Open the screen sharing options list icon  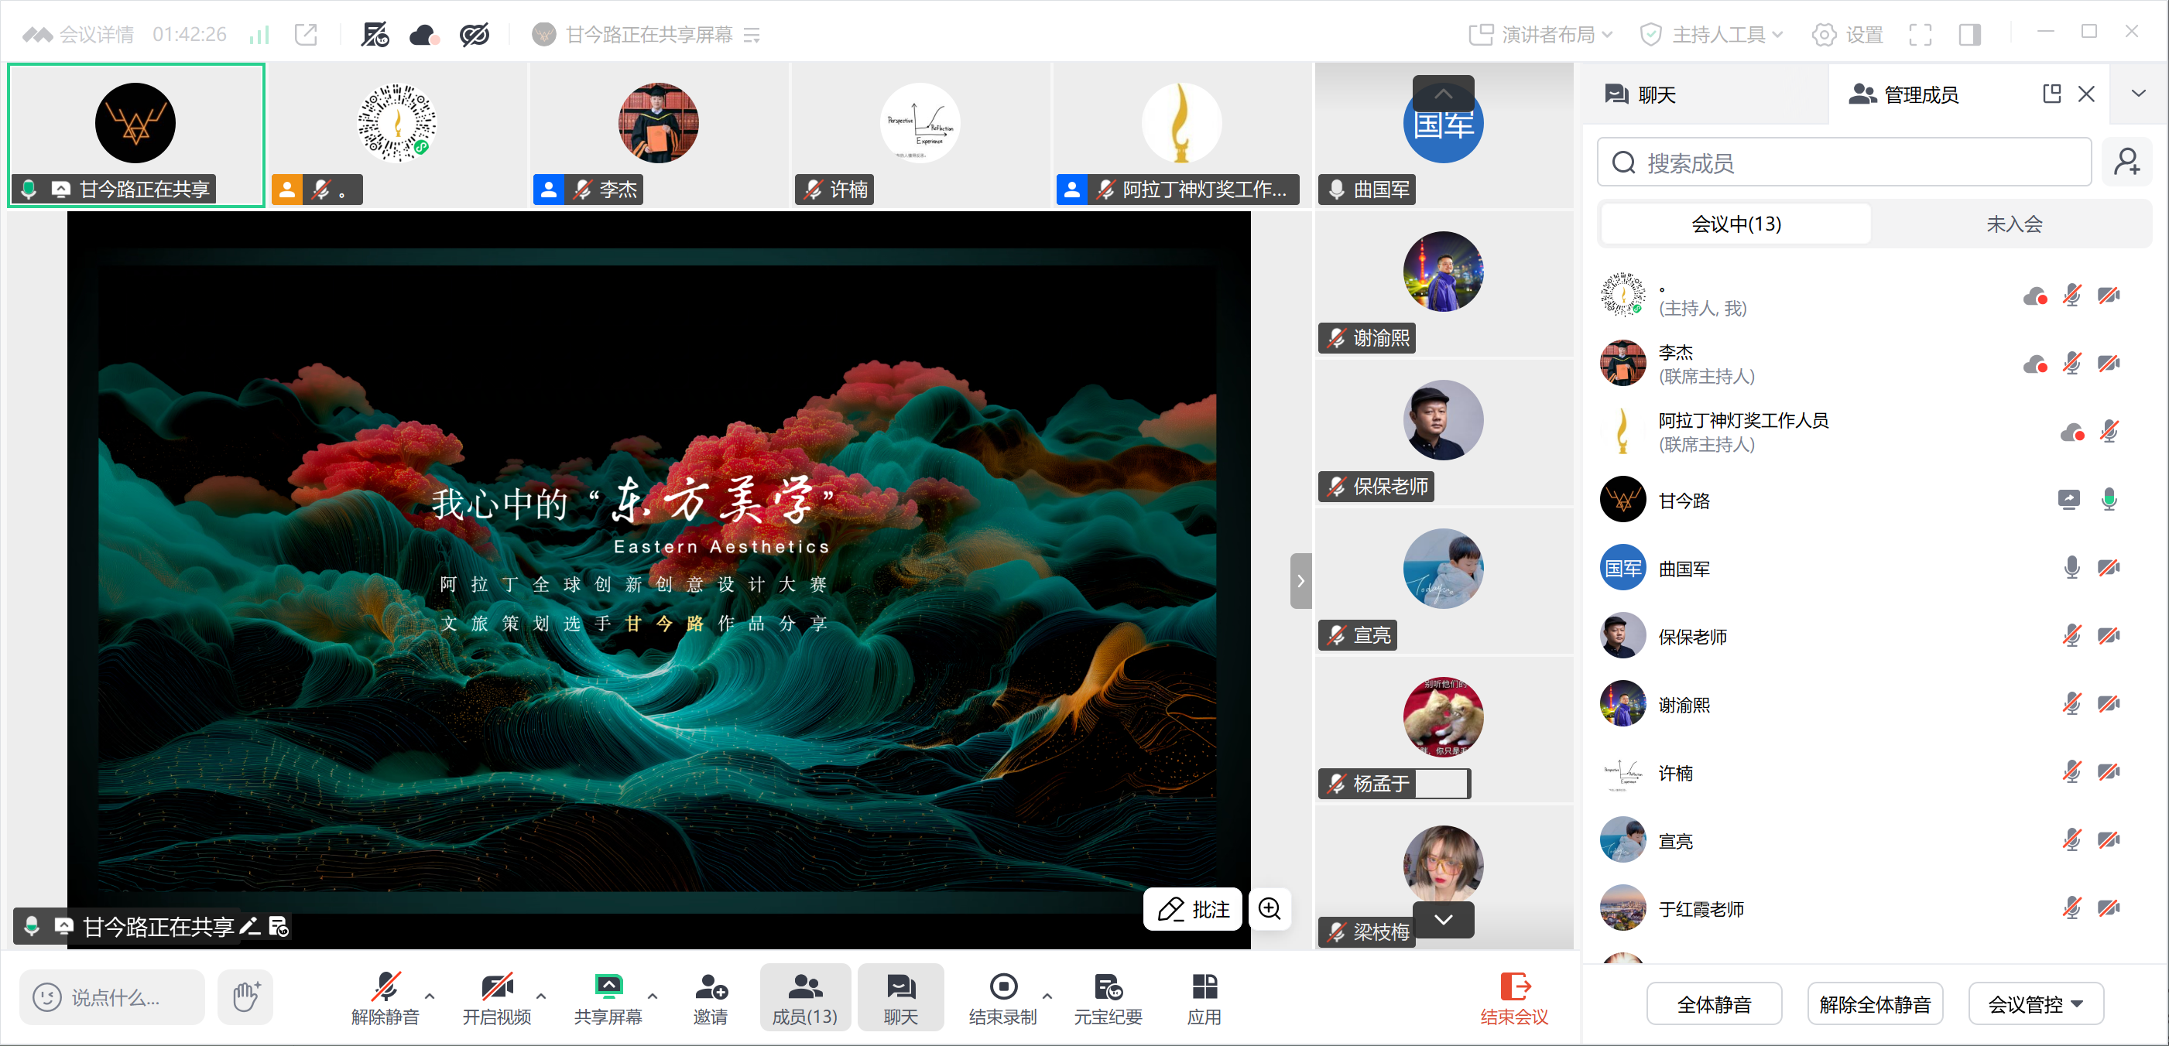(752, 36)
